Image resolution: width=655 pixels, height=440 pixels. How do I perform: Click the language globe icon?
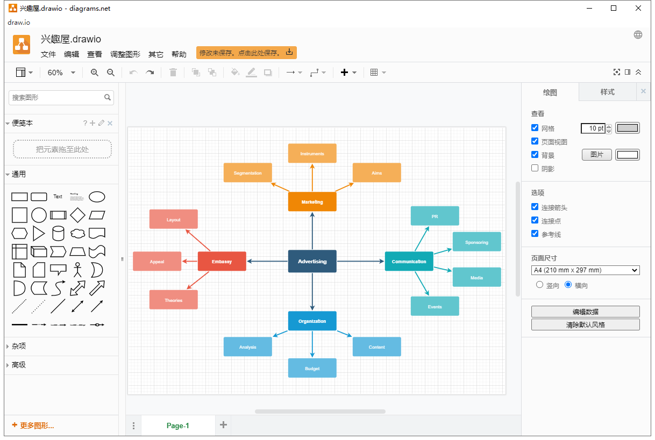tap(638, 35)
